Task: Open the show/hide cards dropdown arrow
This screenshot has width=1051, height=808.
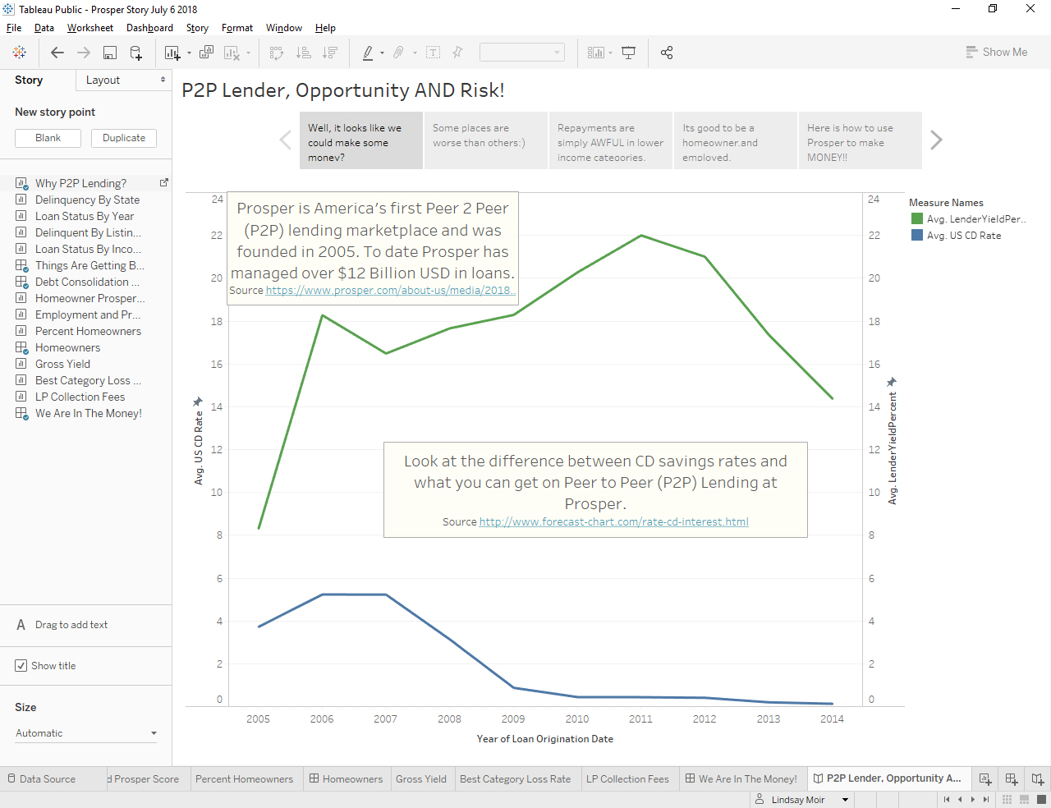Action: point(611,53)
